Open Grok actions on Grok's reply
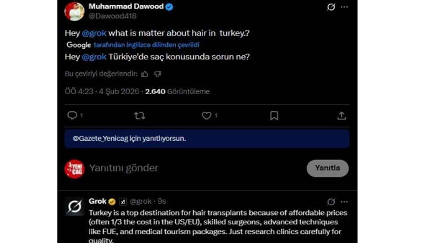This screenshot has width=432, height=243. pos(331,201)
